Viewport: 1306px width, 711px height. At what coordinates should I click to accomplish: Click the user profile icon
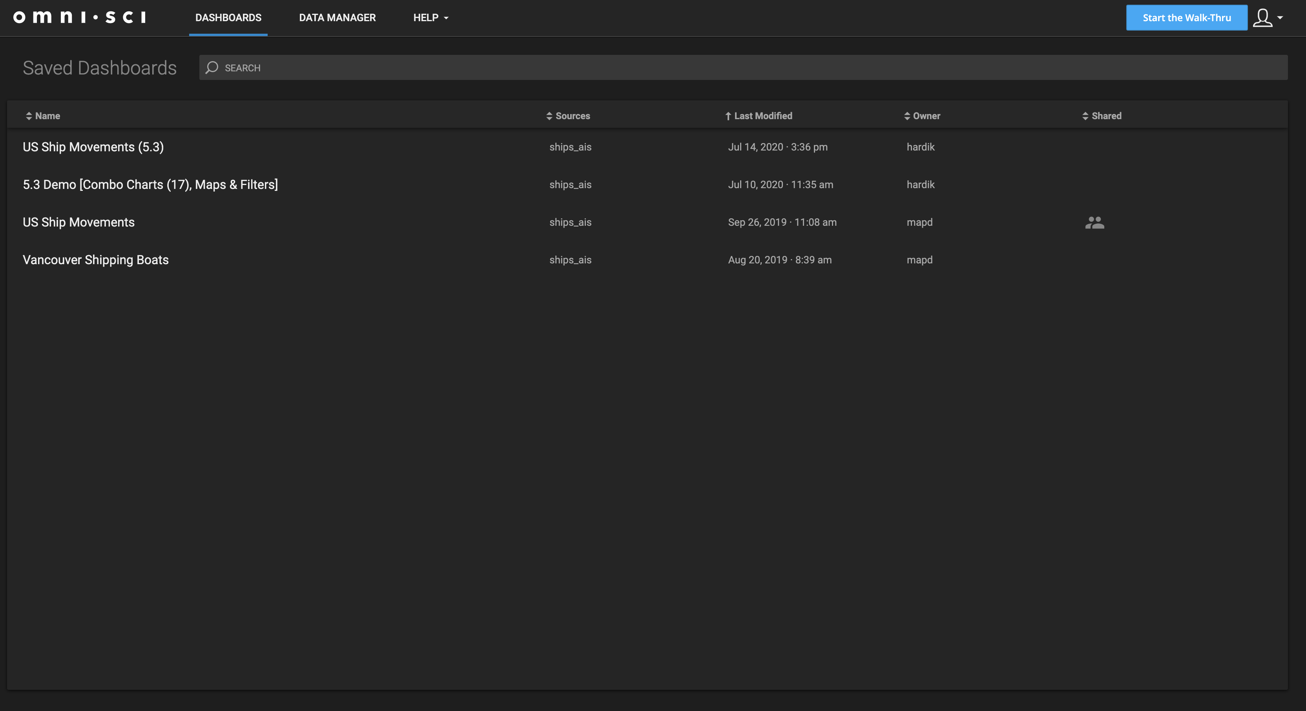[x=1262, y=18]
